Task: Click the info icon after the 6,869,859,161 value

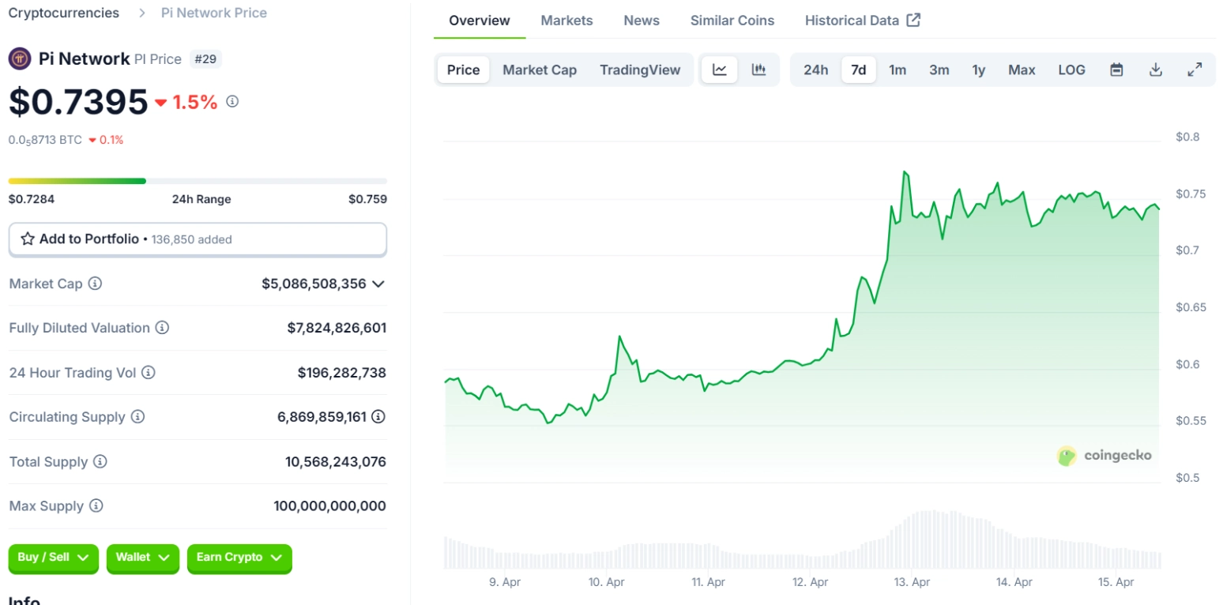Action: pos(378,416)
